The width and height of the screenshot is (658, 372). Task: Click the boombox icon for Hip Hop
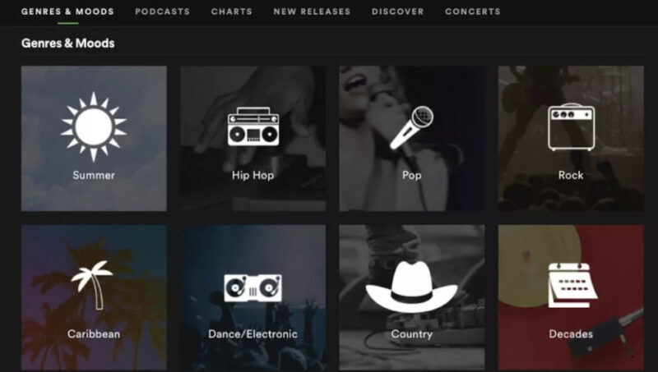[253, 126]
